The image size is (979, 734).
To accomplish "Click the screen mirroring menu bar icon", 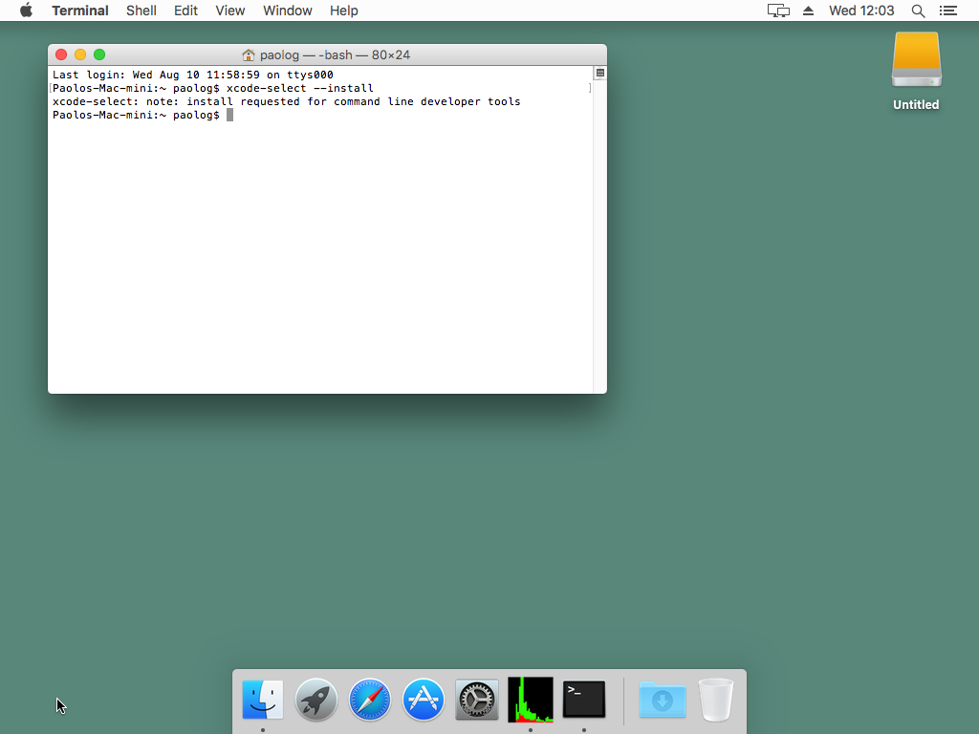I will click(x=777, y=11).
